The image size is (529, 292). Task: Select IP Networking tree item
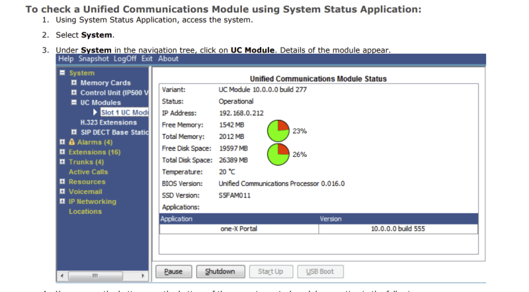coord(93,201)
